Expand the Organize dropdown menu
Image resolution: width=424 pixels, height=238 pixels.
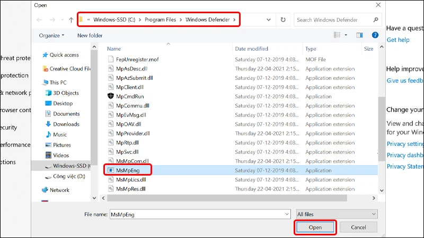[51, 35]
